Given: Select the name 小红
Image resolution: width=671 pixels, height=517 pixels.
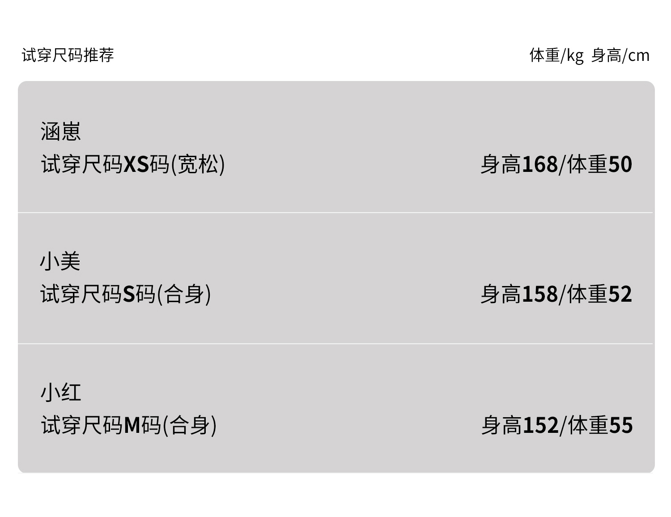Looking at the screenshot, I should coord(61,393).
